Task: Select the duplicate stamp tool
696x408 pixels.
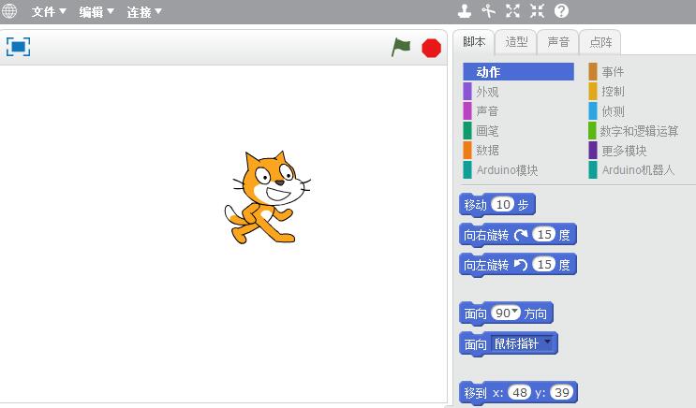Action: pos(465,11)
